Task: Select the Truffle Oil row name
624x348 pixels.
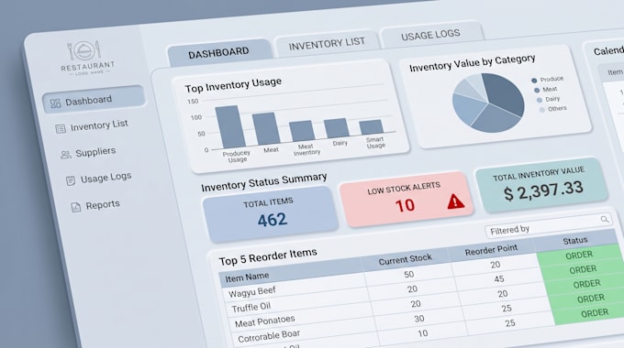Action: tap(251, 307)
